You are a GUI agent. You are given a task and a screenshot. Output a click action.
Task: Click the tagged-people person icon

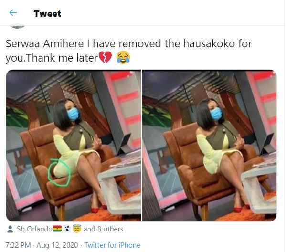[x=10, y=229]
